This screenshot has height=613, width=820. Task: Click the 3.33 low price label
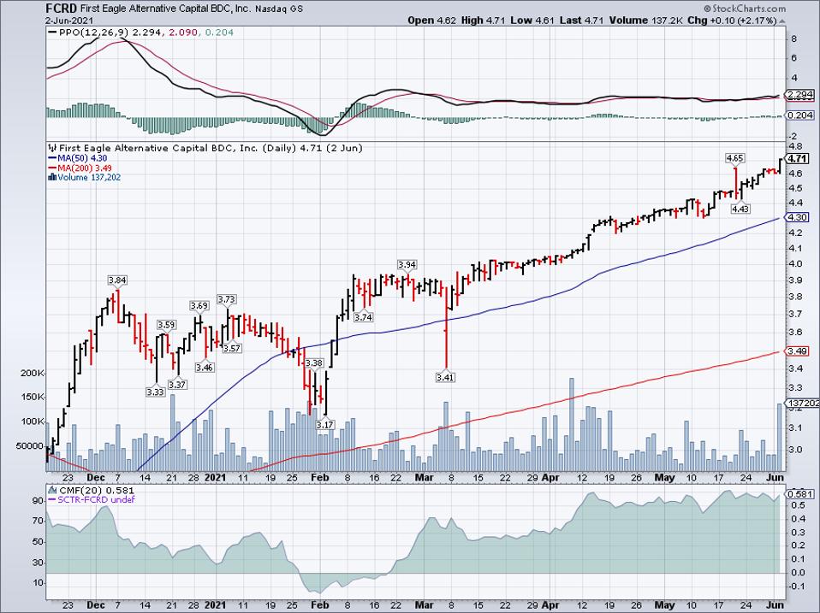155,392
